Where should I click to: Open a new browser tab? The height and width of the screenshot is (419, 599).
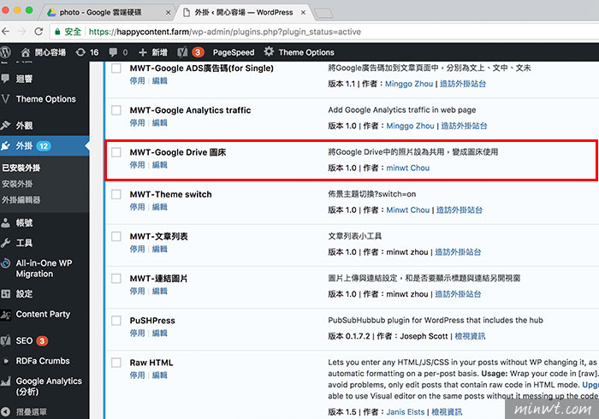323,14
